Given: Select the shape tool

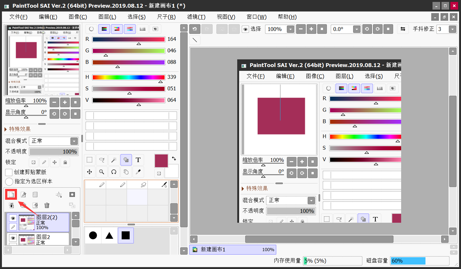Looking at the screenshot, I should coord(126,160).
